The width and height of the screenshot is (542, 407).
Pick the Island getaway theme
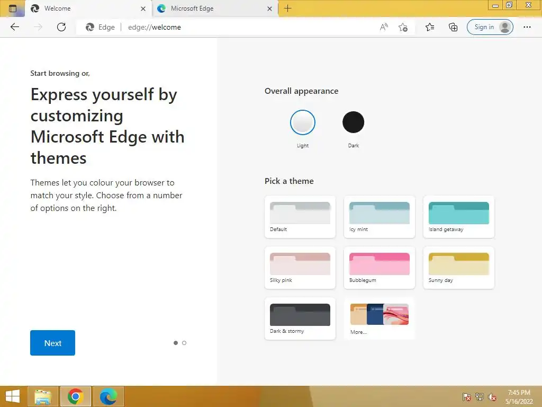459,217
